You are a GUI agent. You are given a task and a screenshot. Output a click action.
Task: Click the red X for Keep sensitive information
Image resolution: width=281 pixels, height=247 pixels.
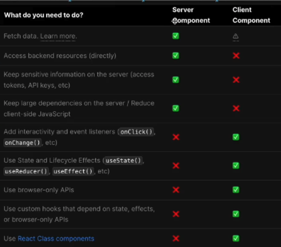coord(236,80)
